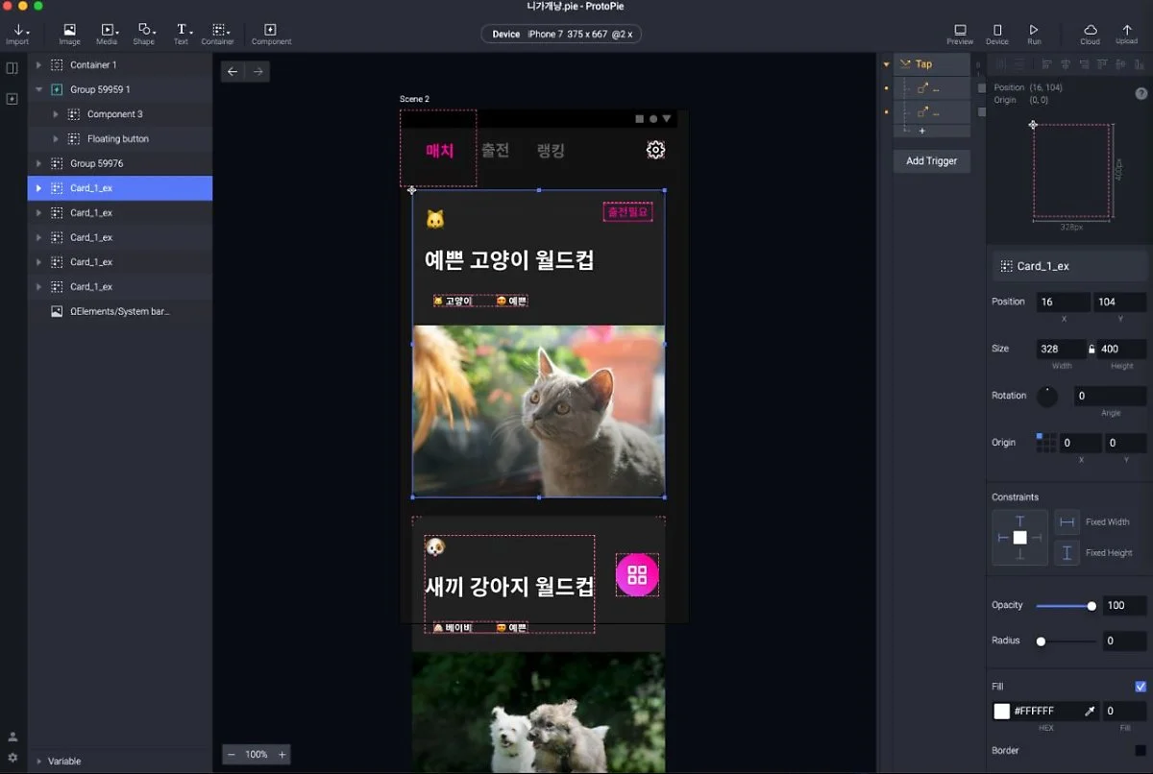
Task: Toggle Fixed Width constraint
Action: click(x=1067, y=522)
